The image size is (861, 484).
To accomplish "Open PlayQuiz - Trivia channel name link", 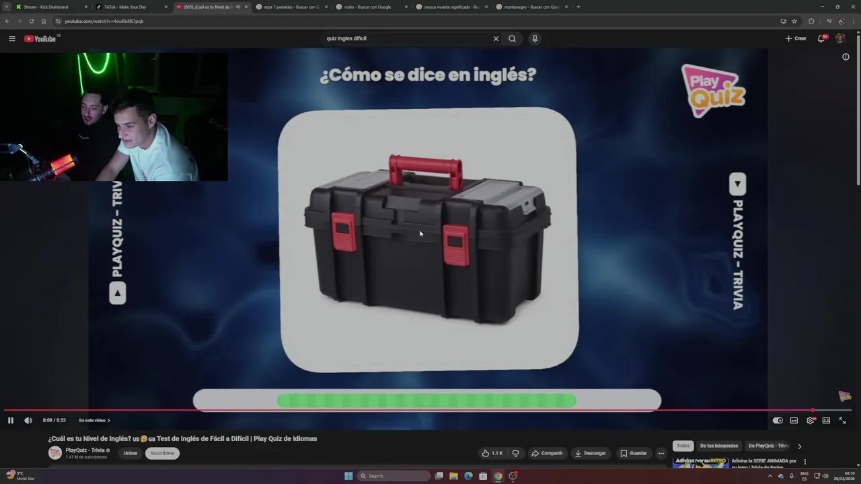I will point(85,450).
